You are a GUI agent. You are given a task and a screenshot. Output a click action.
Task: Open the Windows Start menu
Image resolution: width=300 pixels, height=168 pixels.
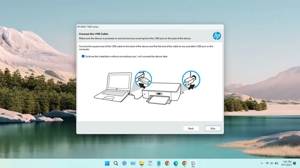pyautogui.click(x=107, y=163)
